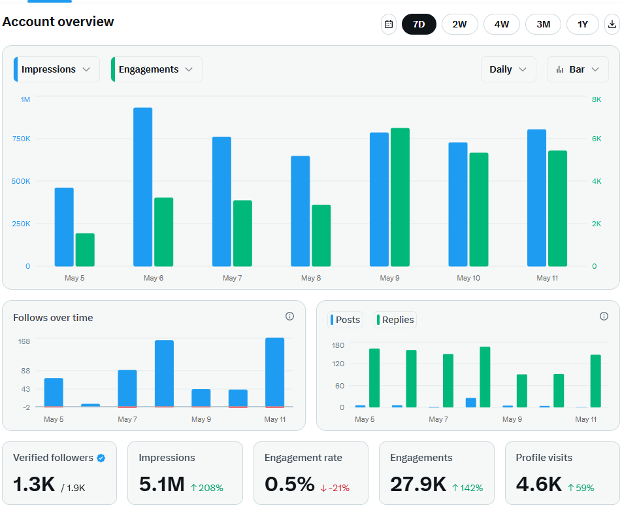Image resolution: width=622 pixels, height=514 pixels.
Task: Open the Impressions 5.1M summary card
Action: [186, 473]
